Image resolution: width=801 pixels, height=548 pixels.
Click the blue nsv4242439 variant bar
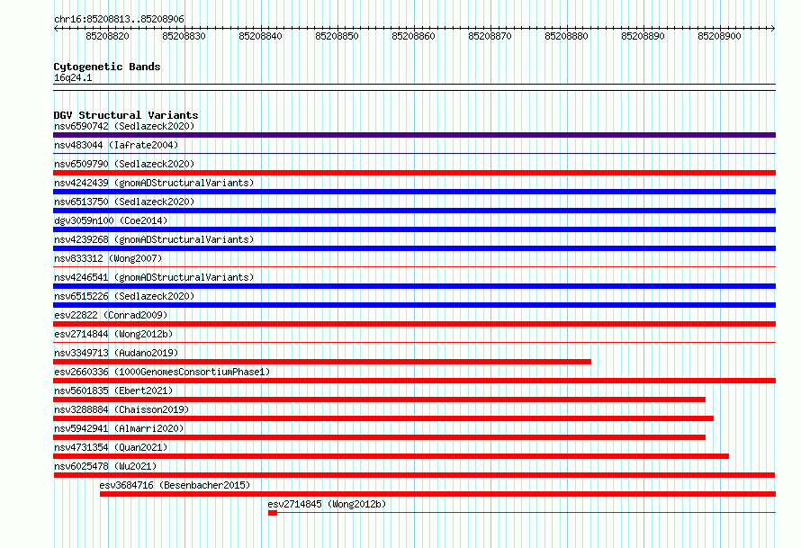pos(414,192)
